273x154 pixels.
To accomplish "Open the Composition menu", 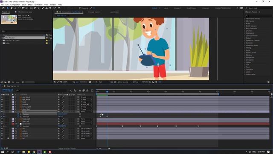I will (15, 5).
